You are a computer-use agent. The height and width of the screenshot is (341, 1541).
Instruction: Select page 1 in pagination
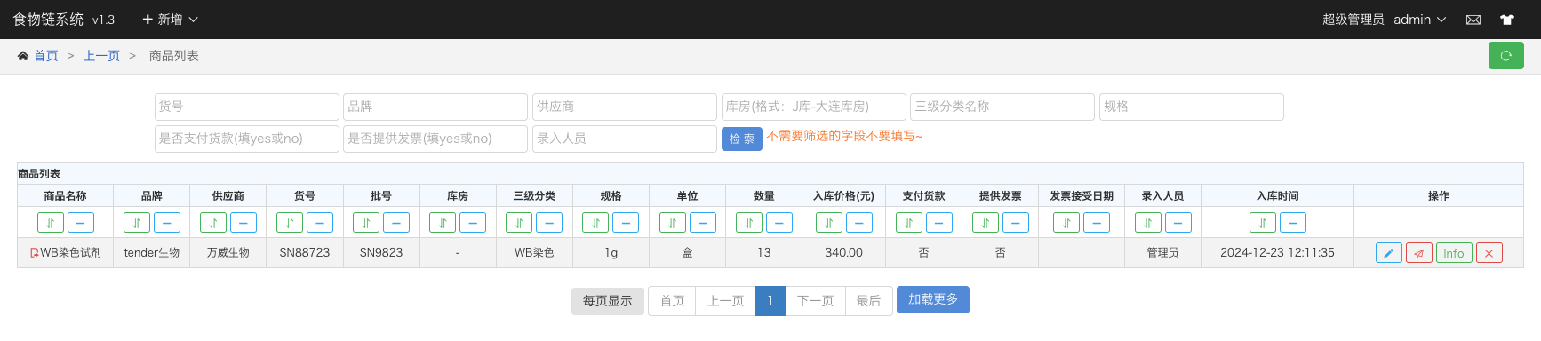pos(770,301)
